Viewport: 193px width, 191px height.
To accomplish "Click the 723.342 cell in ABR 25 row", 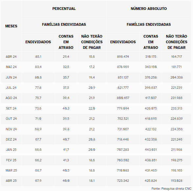I will tap(123, 181).
